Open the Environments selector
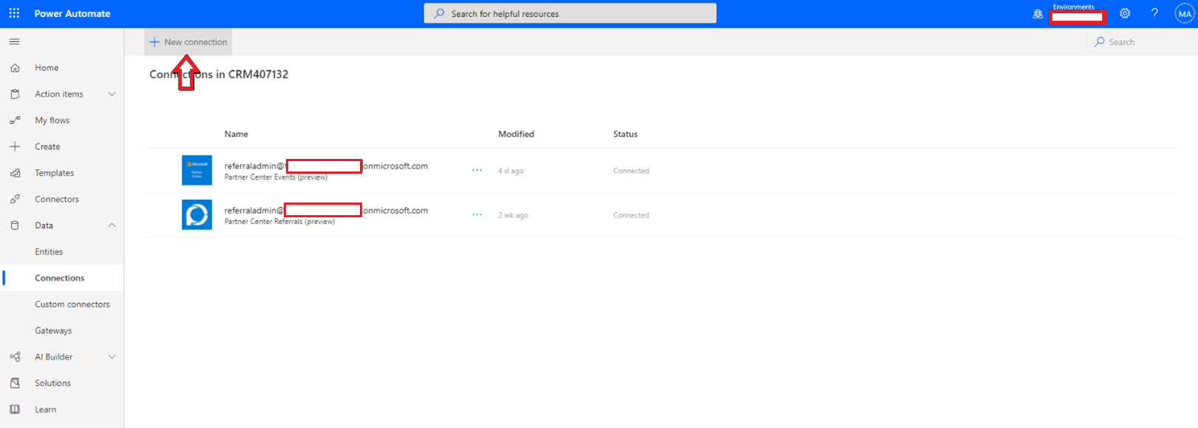The height and width of the screenshot is (428, 1198). (x=1078, y=13)
